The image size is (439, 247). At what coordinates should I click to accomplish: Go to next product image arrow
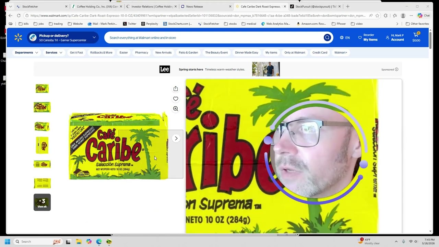coord(176,138)
